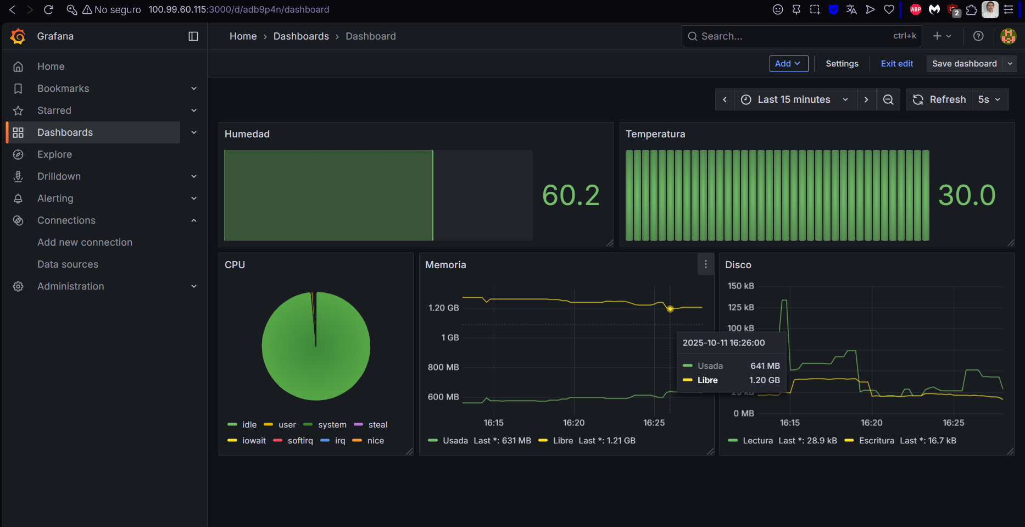Click the Grafana logo icon
Screen dimensions: 1025x527
(18, 36)
